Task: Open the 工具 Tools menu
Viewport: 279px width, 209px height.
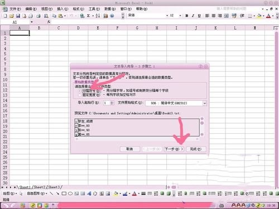Action: pyautogui.click(x=94, y=9)
